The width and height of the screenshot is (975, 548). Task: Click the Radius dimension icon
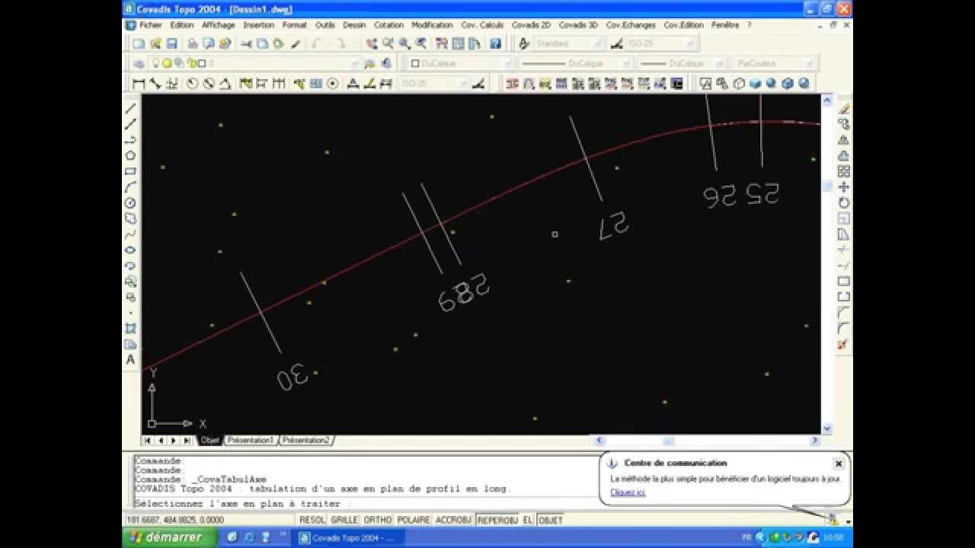click(192, 84)
